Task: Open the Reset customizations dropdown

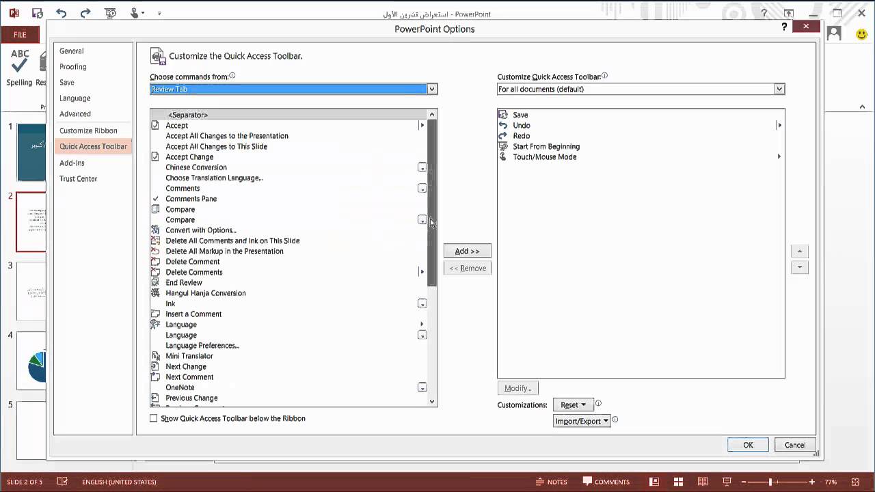Action: (573, 405)
